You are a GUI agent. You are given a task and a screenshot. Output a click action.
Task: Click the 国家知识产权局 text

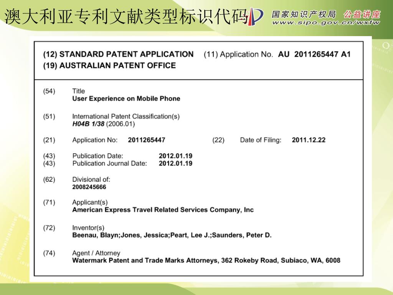[304, 14]
